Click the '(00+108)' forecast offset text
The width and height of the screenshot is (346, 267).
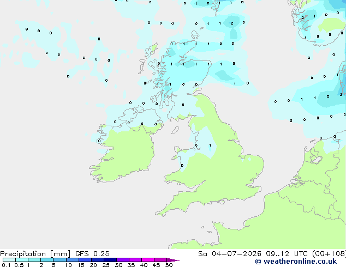329,254
